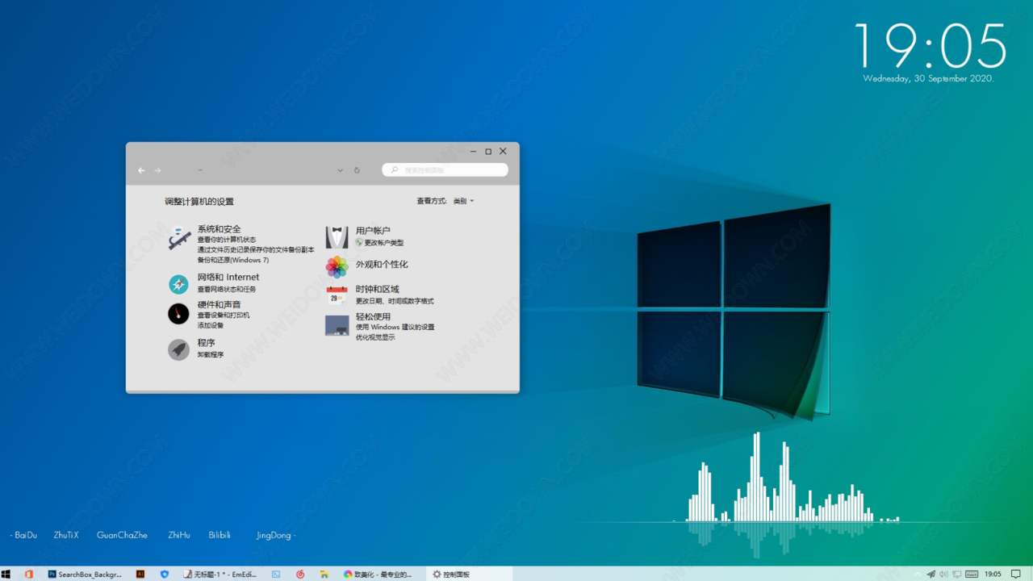This screenshot has width=1033, height=581.
Task: Open the Windows Start menu
Action: click(x=6, y=574)
